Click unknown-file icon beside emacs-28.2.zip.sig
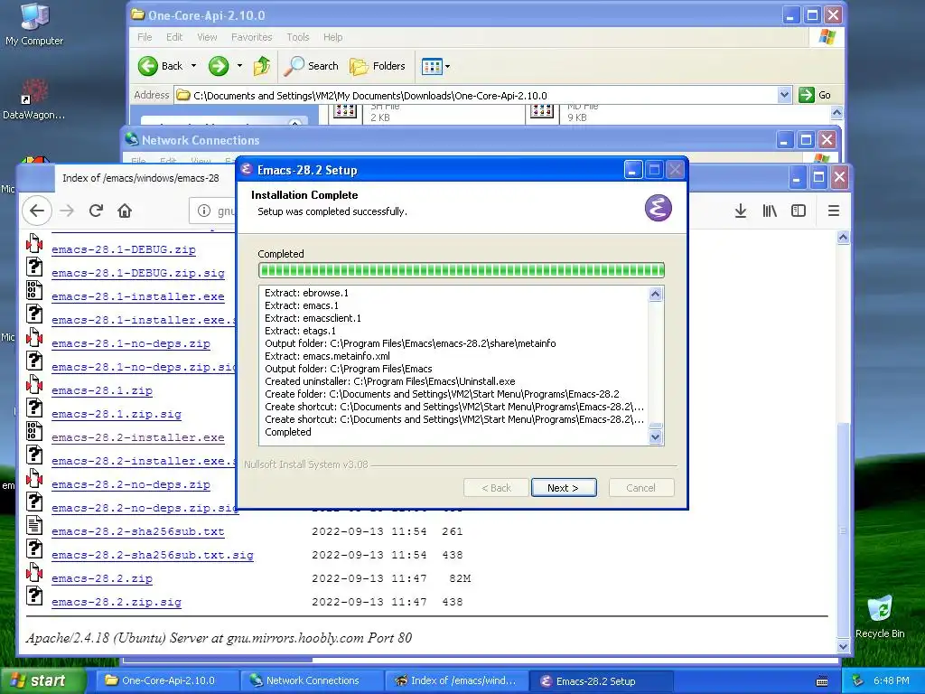Screen dimensions: 925x694 [x=34, y=596]
